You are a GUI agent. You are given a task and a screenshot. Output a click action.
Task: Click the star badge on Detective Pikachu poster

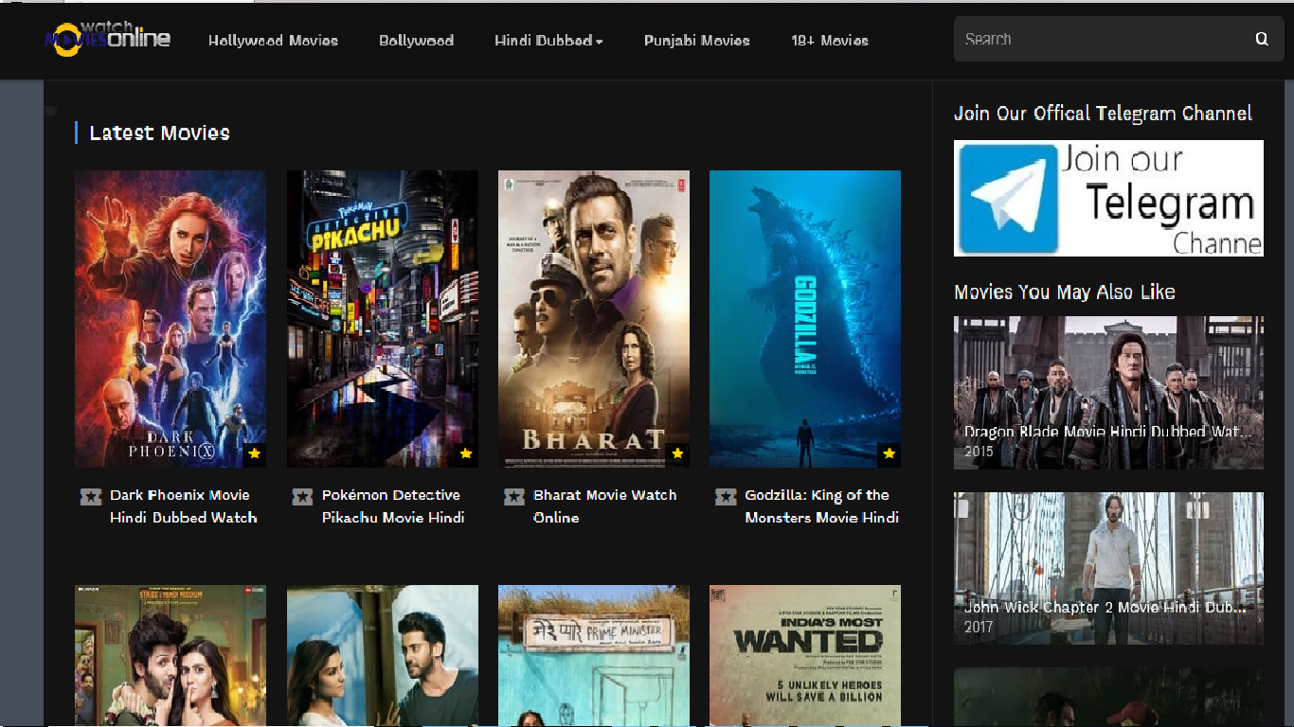tap(466, 454)
